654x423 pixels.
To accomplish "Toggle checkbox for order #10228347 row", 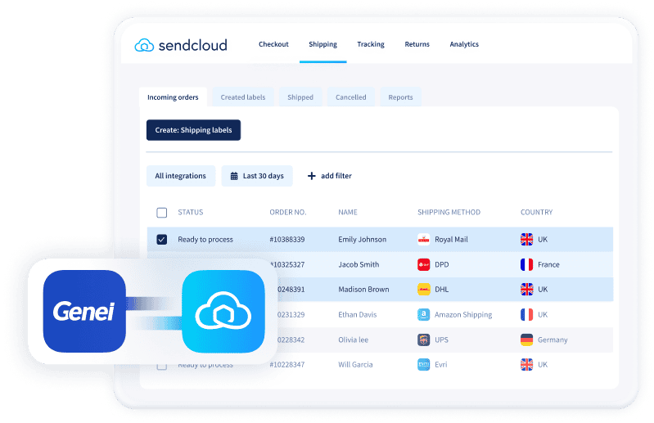I will [161, 366].
